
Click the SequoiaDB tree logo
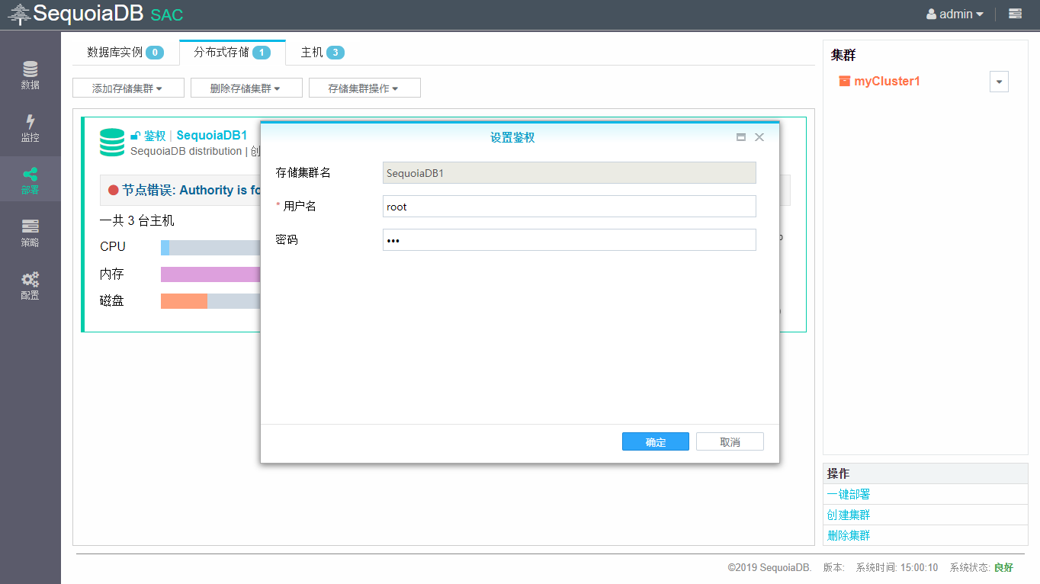(19, 14)
